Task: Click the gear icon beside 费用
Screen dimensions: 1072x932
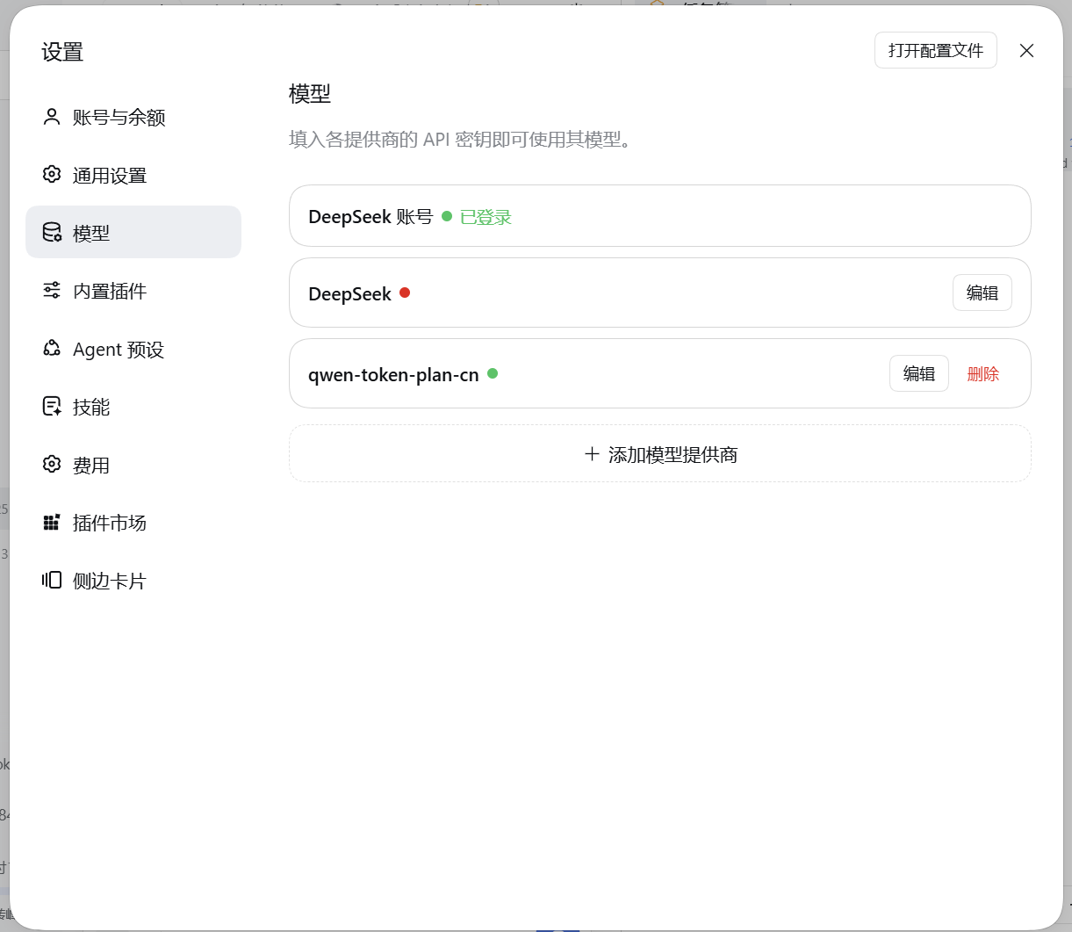Action: click(52, 464)
